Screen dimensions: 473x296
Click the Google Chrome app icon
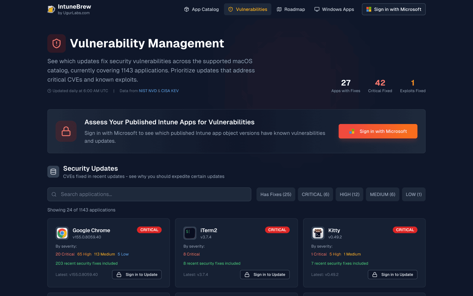(x=62, y=233)
